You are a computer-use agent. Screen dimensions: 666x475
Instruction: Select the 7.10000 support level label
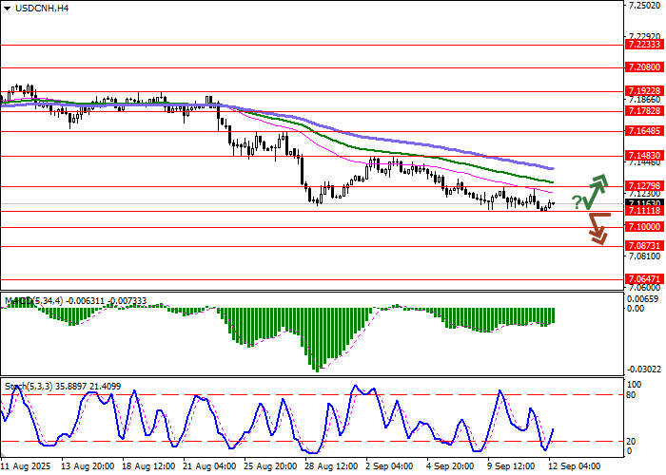pos(644,227)
